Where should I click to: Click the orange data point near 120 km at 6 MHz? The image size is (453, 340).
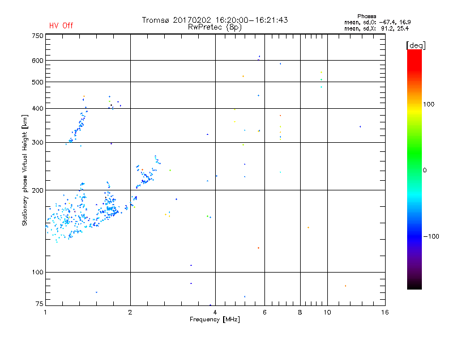258,248
